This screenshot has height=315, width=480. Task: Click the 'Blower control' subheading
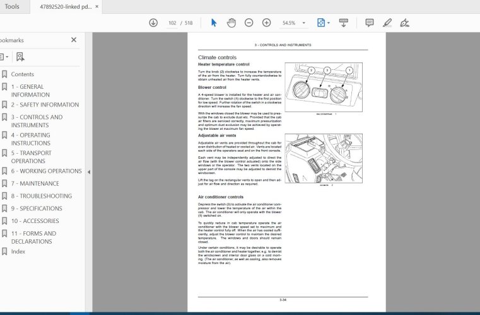pos(212,88)
